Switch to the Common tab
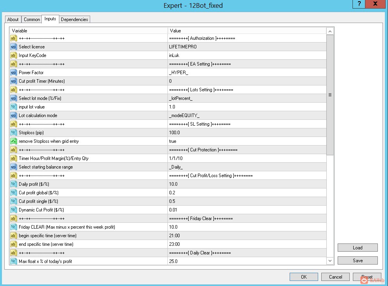 tap(32, 20)
